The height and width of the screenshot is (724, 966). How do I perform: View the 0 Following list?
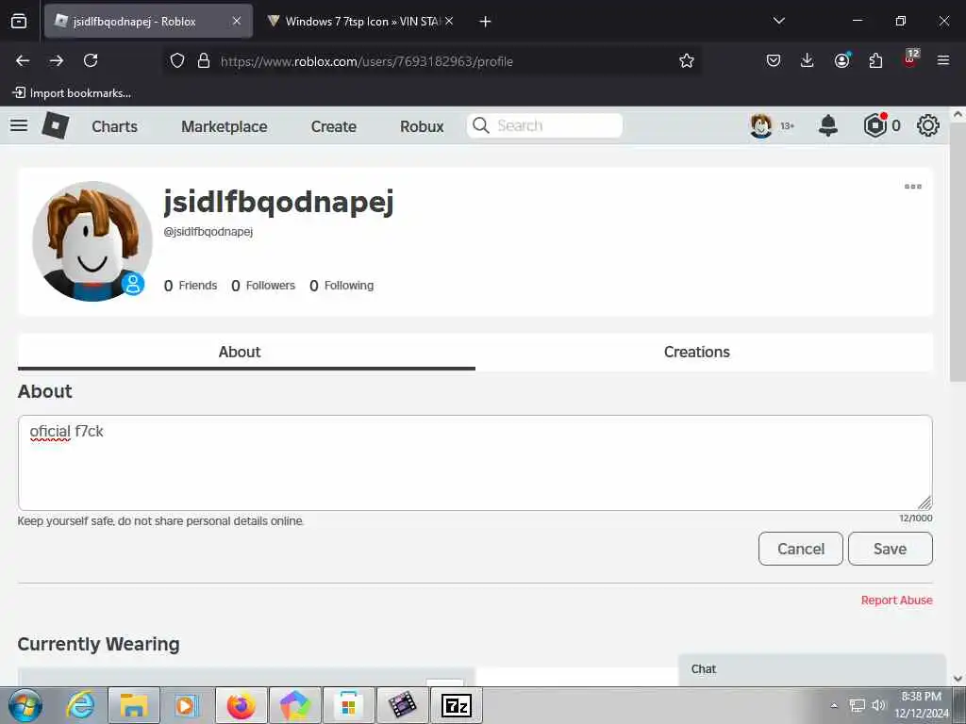pyautogui.click(x=341, y=286)
